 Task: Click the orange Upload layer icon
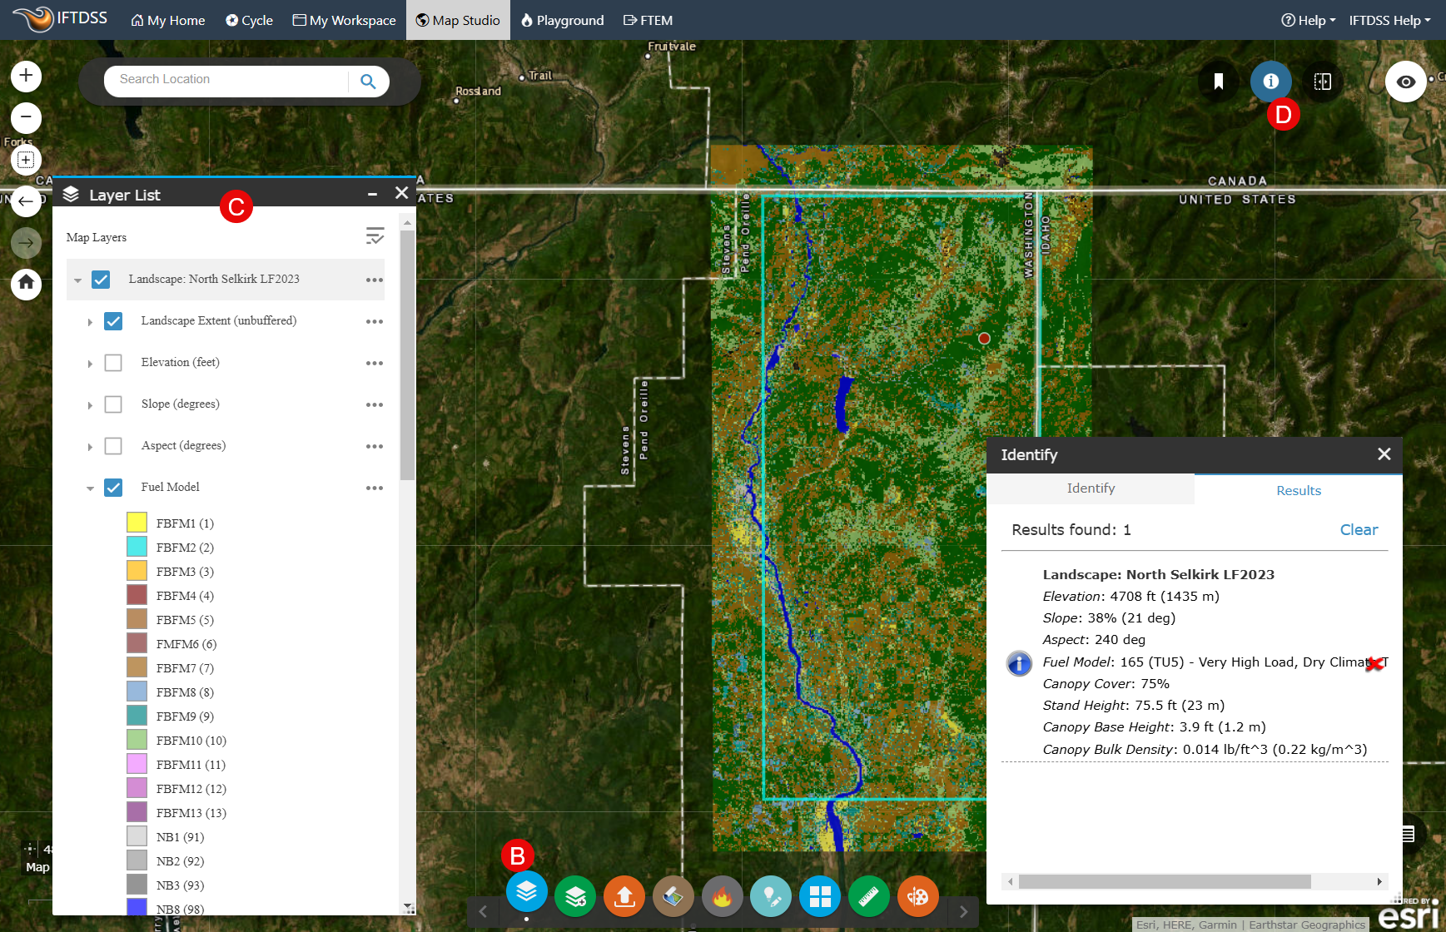coord(624,896)
